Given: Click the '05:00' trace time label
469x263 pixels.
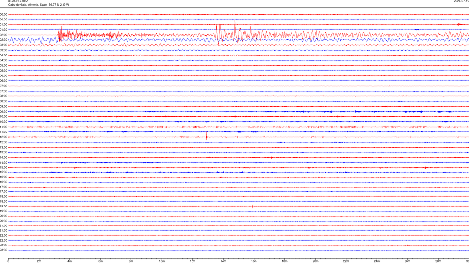Looking at the screenshot, I should (3, 65).
